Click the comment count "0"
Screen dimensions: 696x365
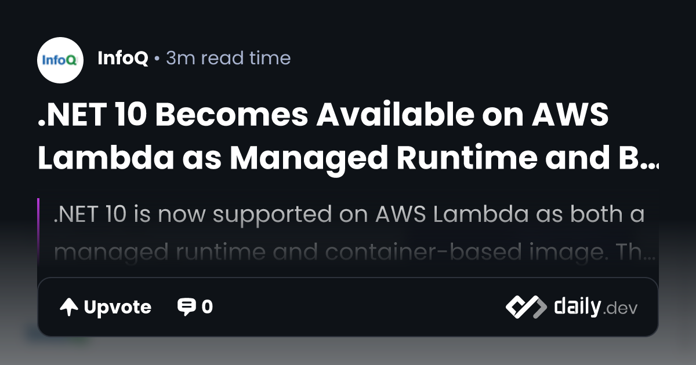coord(207,307)
